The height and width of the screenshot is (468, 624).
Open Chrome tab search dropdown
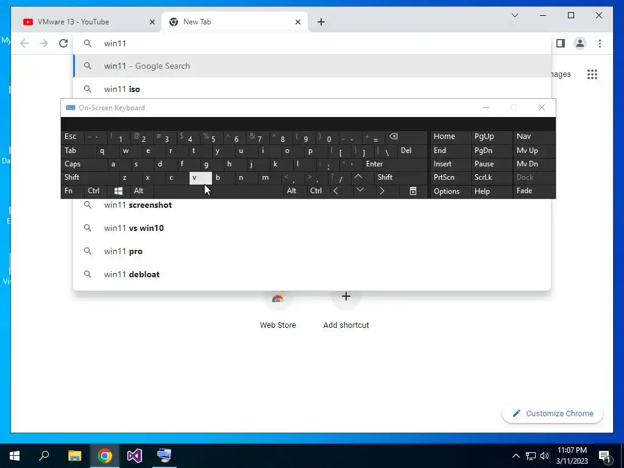pyautogui.click(x=515, y=15)
